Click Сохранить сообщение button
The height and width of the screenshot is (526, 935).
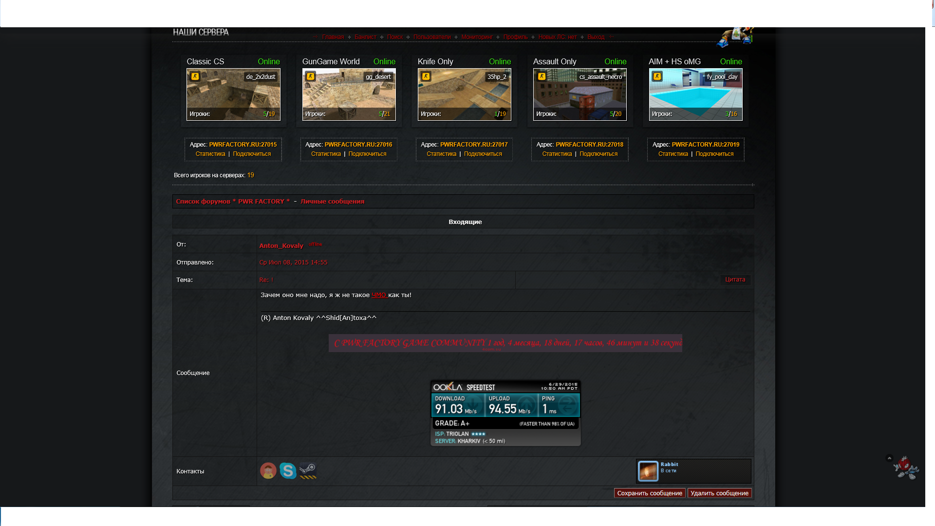coord(649,493)
